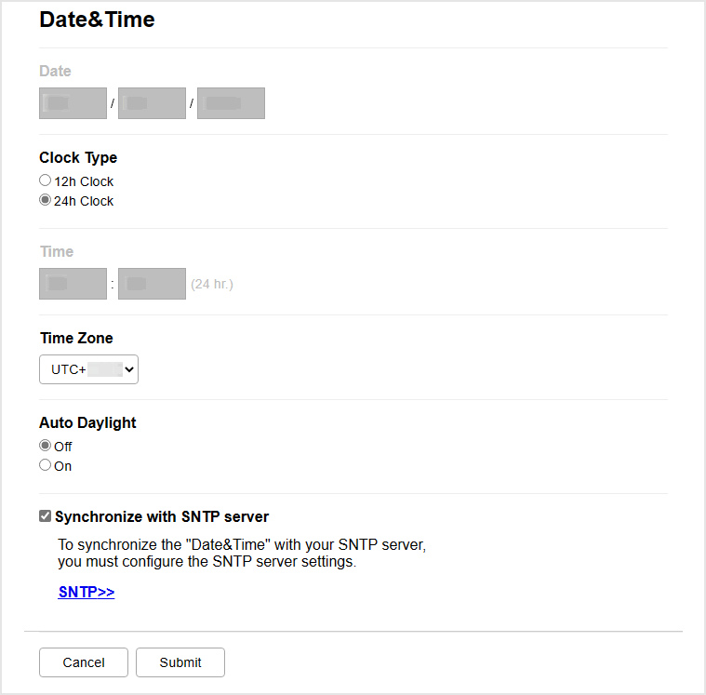This screenshot has width=706, height=695.
Task: Click the middle Date input field
Action: coord(152,103)
